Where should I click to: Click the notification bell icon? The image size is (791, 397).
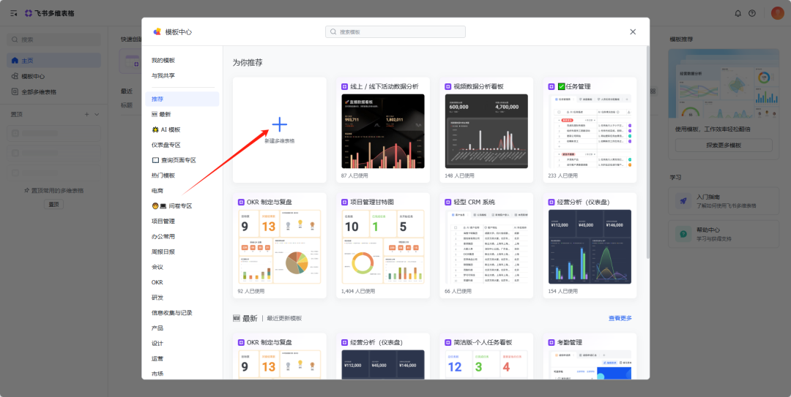coord(738,13)
